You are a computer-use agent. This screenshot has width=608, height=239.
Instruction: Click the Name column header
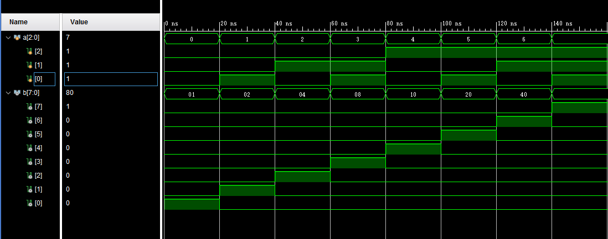click(18, 22)
